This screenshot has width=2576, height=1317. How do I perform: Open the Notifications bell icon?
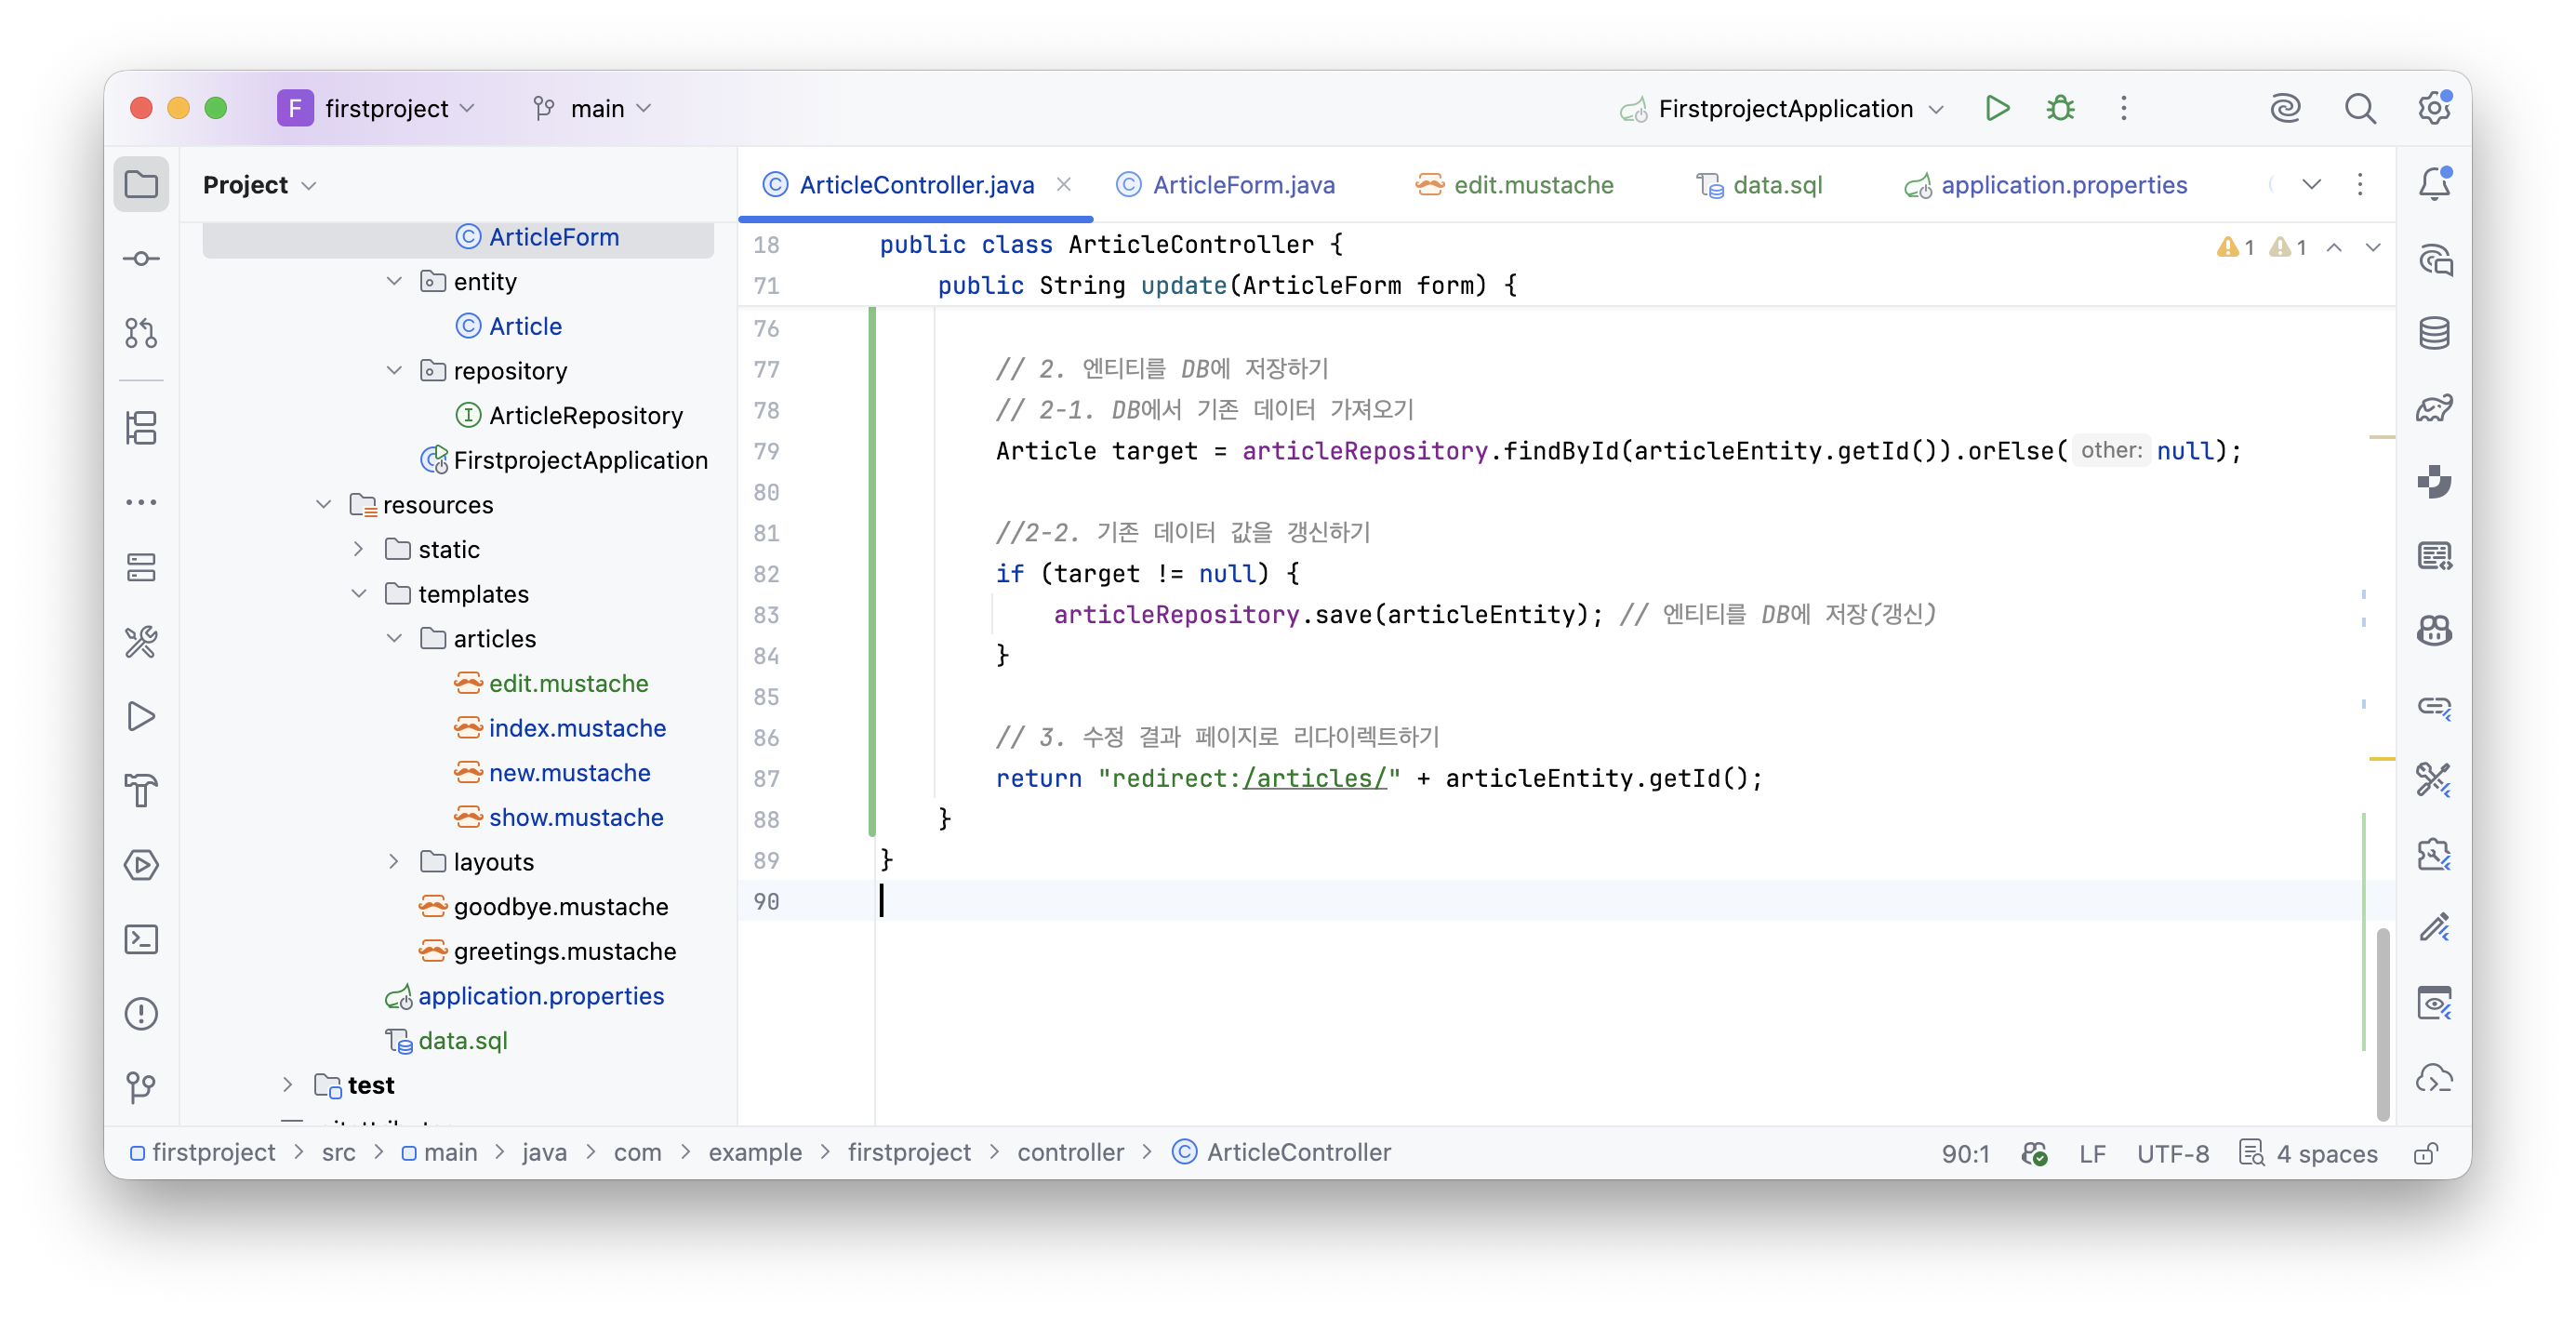(x=2433, y=184)
